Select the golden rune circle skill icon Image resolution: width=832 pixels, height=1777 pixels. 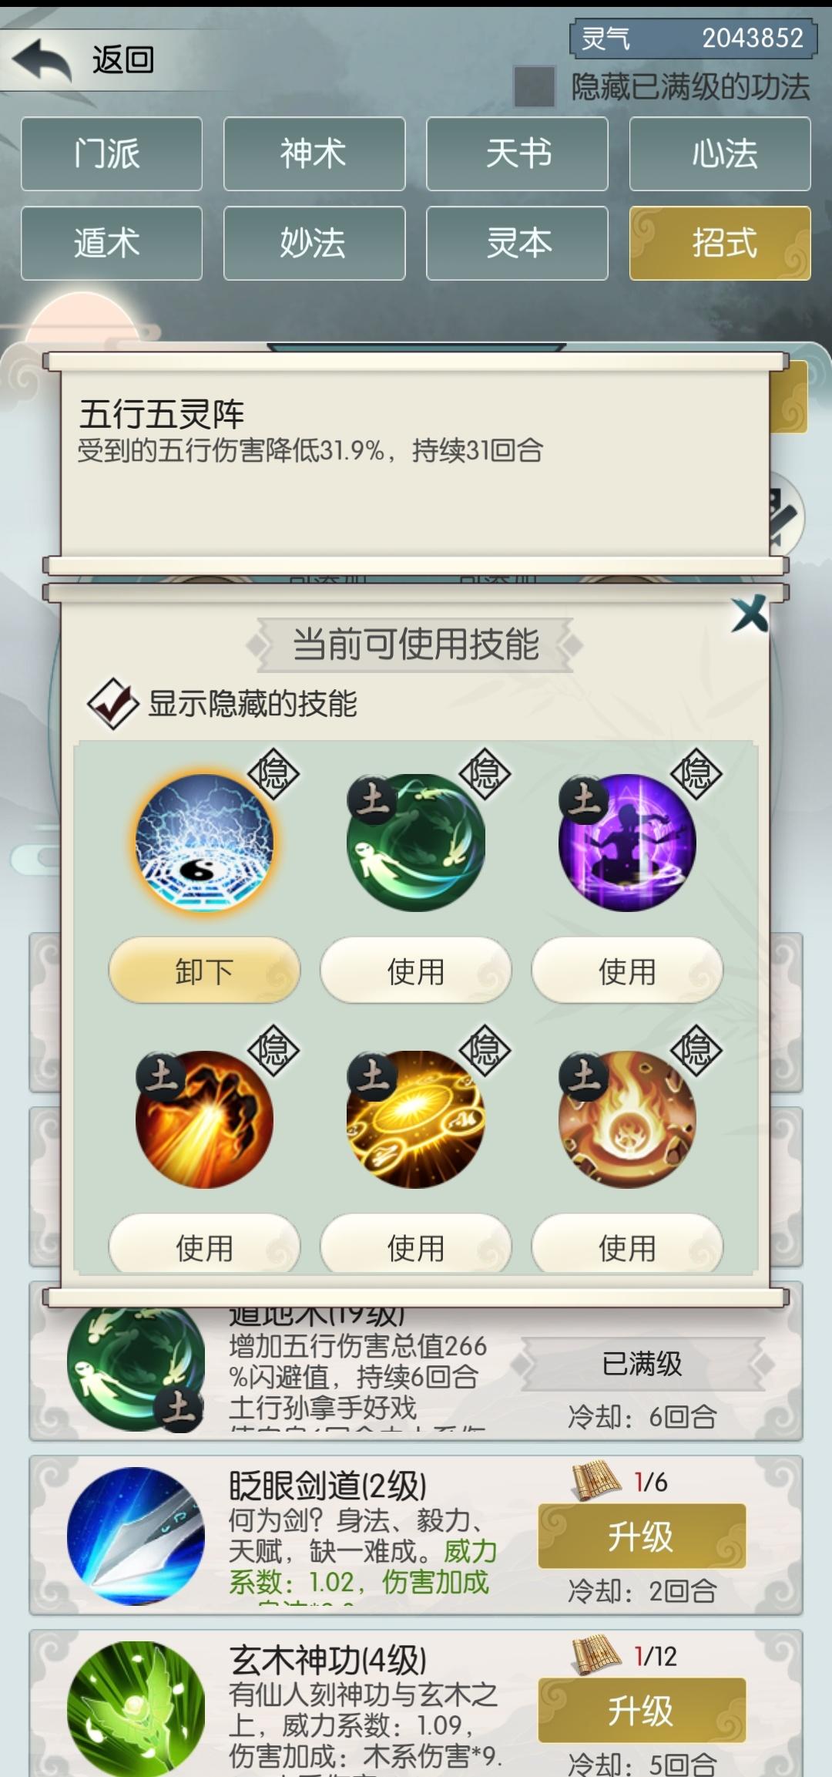click(416, 1119)
